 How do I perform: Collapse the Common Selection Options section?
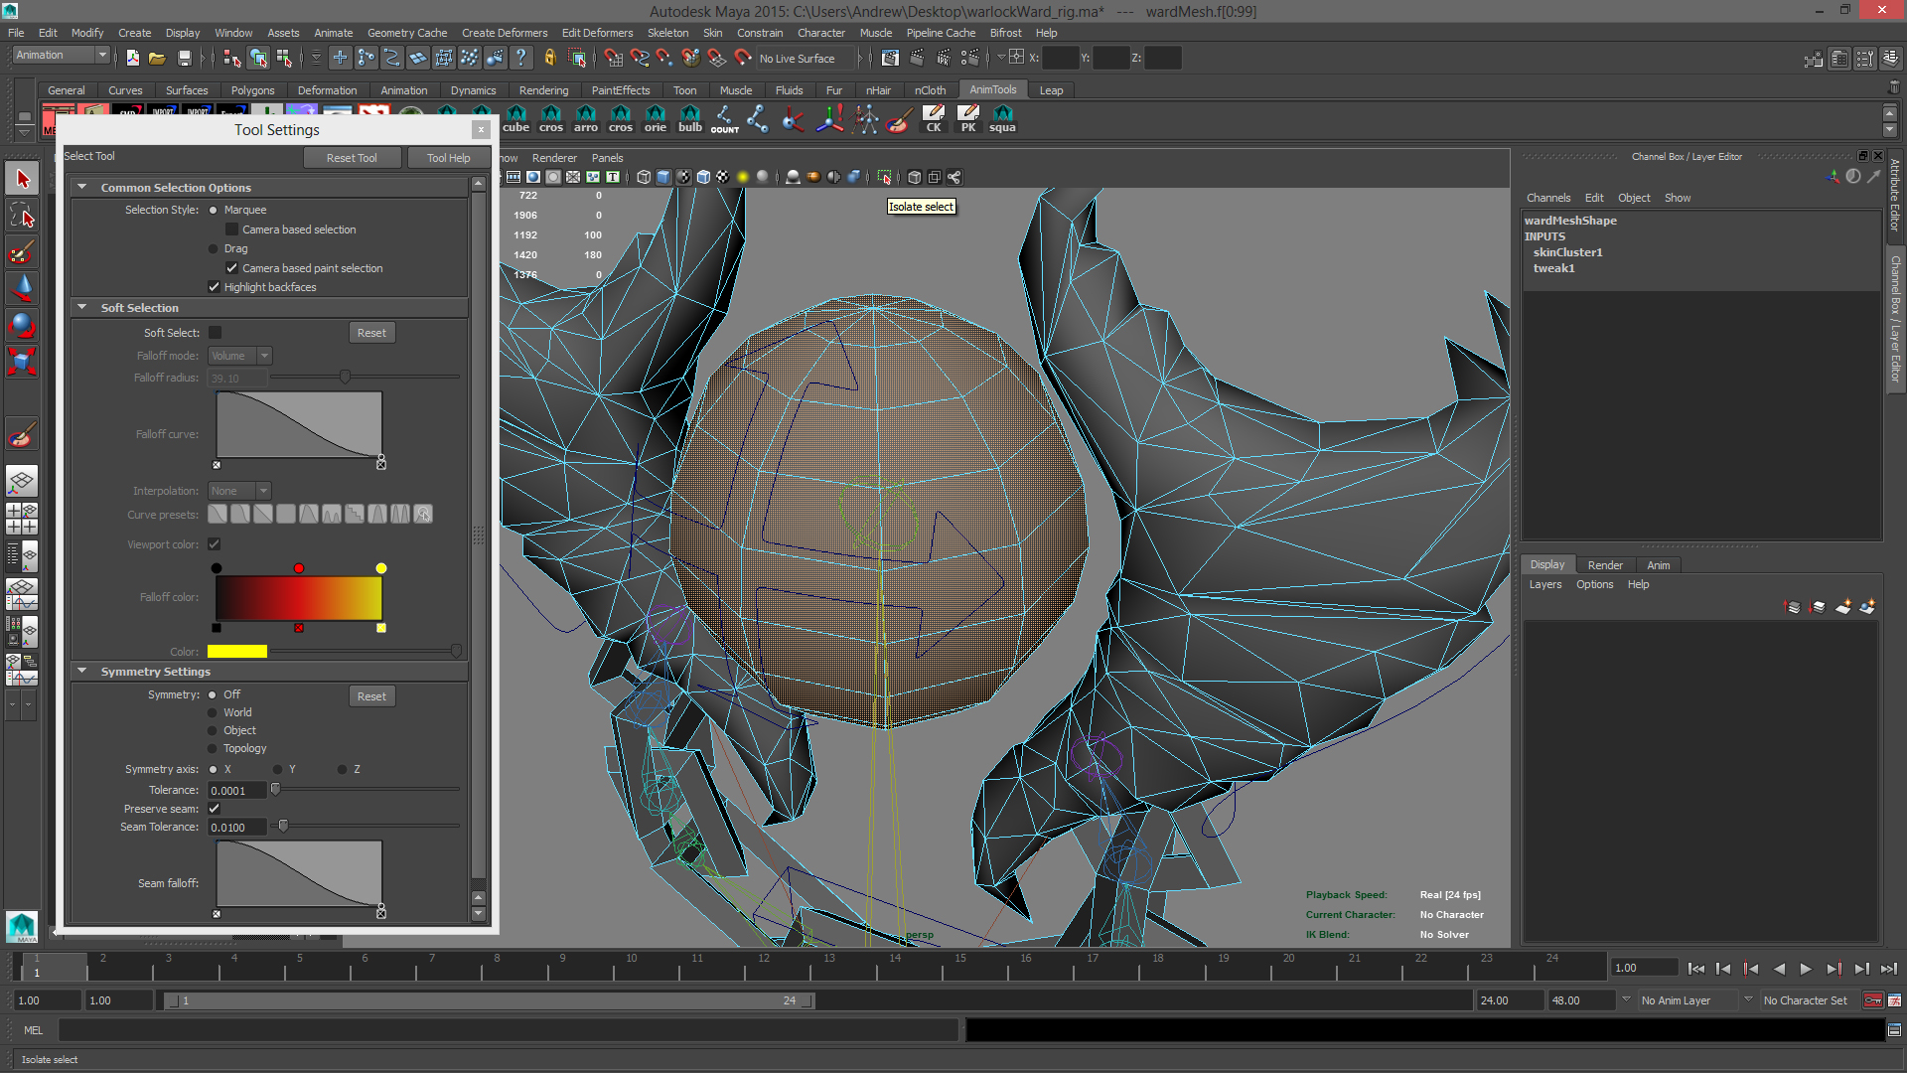(x=82, y=187)
